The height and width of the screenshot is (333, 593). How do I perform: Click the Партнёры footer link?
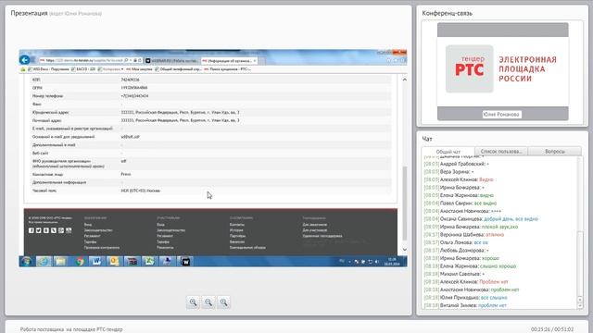pos(237,236)
